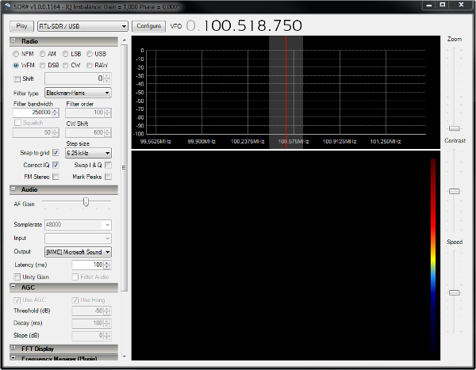Increase Filter bandwidth with stepper up arrow

point(56,110)
